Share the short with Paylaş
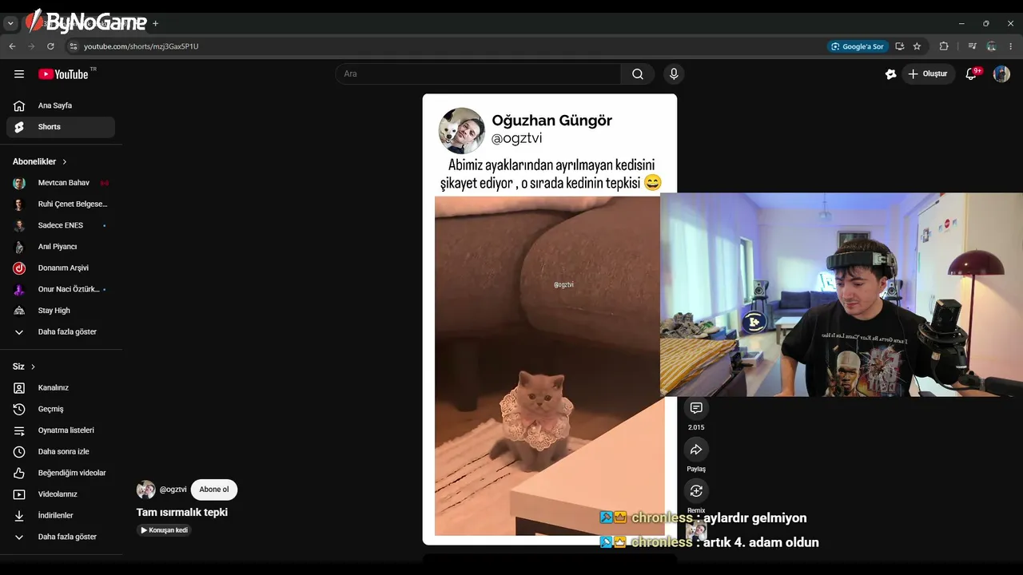 pyautogui.click(x=696, y=450)
